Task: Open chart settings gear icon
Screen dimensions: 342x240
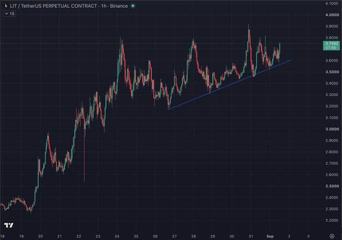Action: 332,236
